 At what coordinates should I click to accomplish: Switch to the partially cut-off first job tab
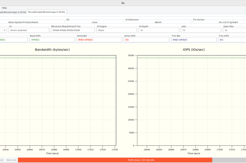(x=13, y=12)
